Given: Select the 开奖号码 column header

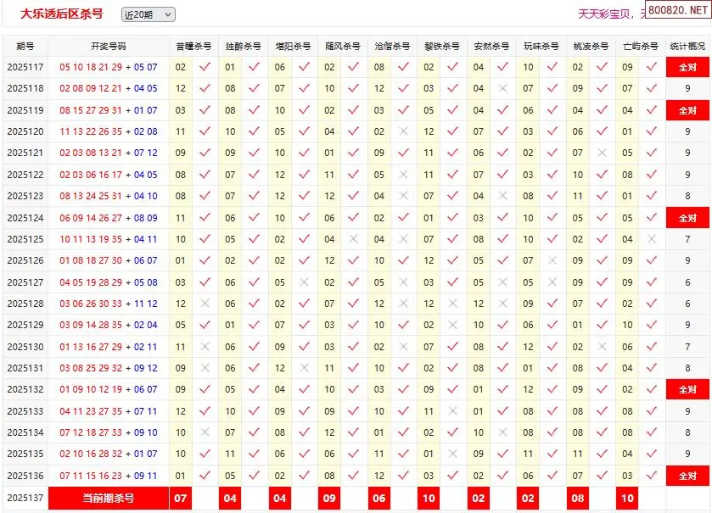Looking at the screenshot, I should 108,46.
